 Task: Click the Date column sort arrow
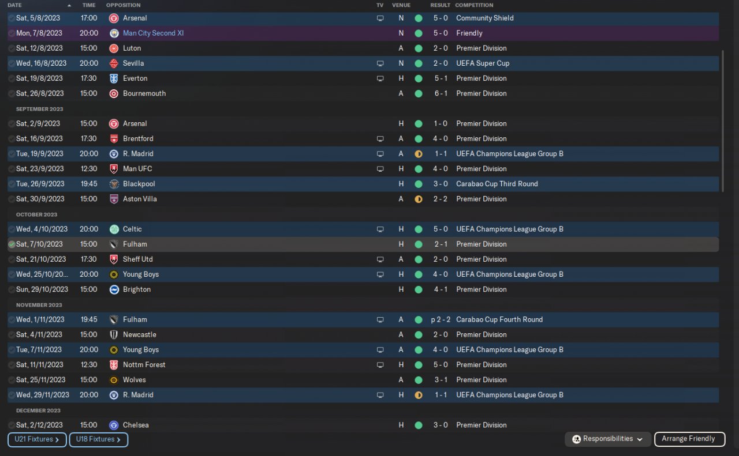pyautogui.click(x=69, y=5)
